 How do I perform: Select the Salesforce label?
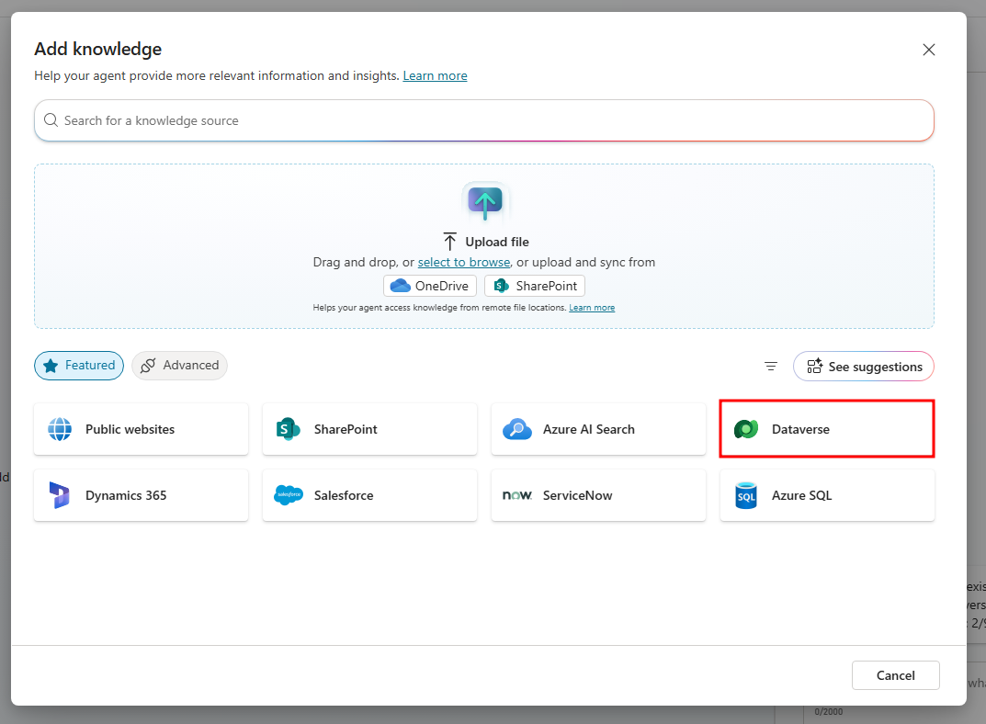pyautogui.click(x=344, y=495)
